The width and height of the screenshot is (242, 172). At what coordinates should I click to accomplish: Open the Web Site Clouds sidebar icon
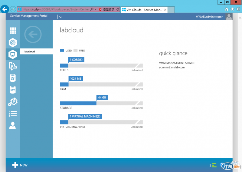point(13,42)
